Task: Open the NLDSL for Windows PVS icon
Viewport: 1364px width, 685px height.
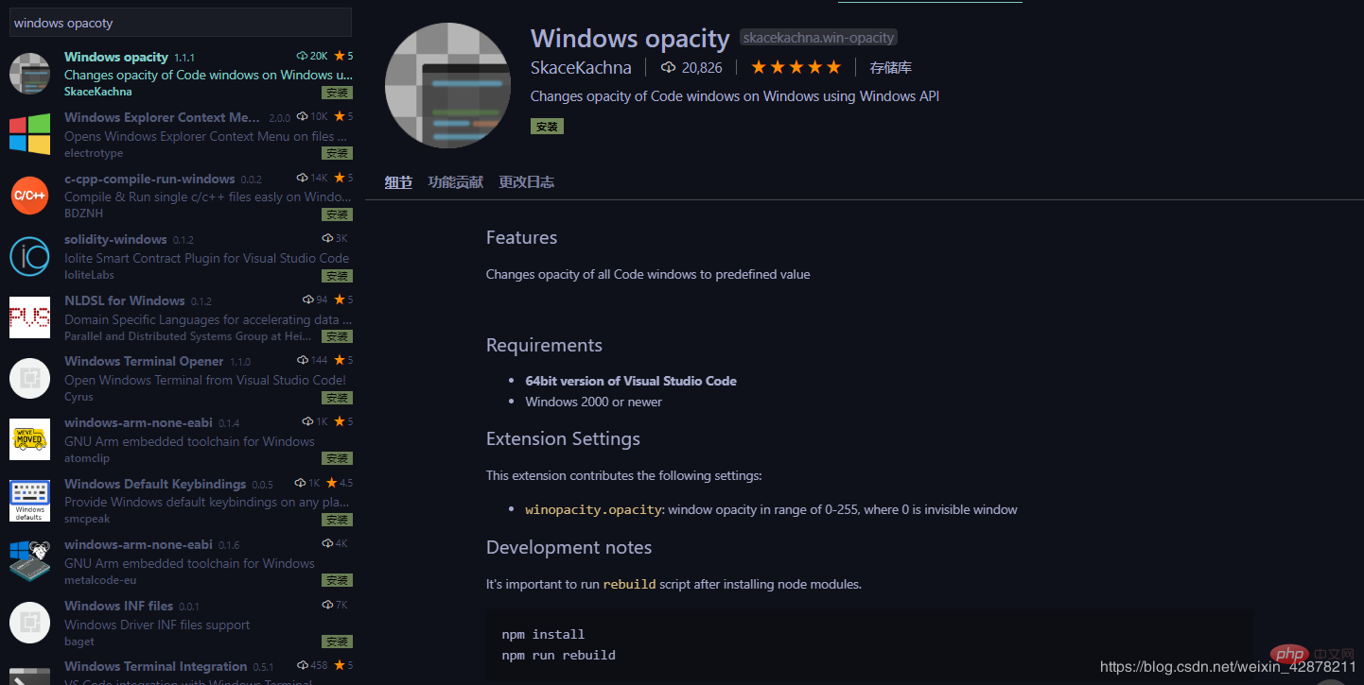Action: pos(29,317)
